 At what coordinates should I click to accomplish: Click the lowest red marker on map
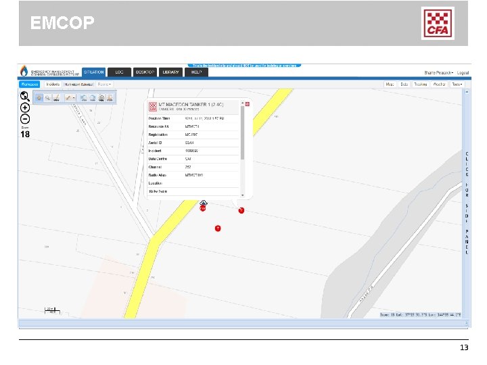point(218,228)
